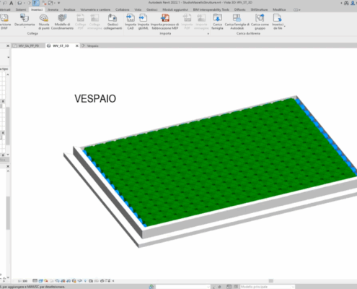Click the horizontal scrollbar thumb of the view
This screenshot has width=357, height=289.
(x=271, y=281)
